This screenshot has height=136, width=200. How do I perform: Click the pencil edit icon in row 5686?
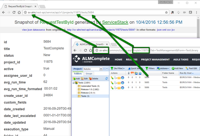tap(112, 88)
